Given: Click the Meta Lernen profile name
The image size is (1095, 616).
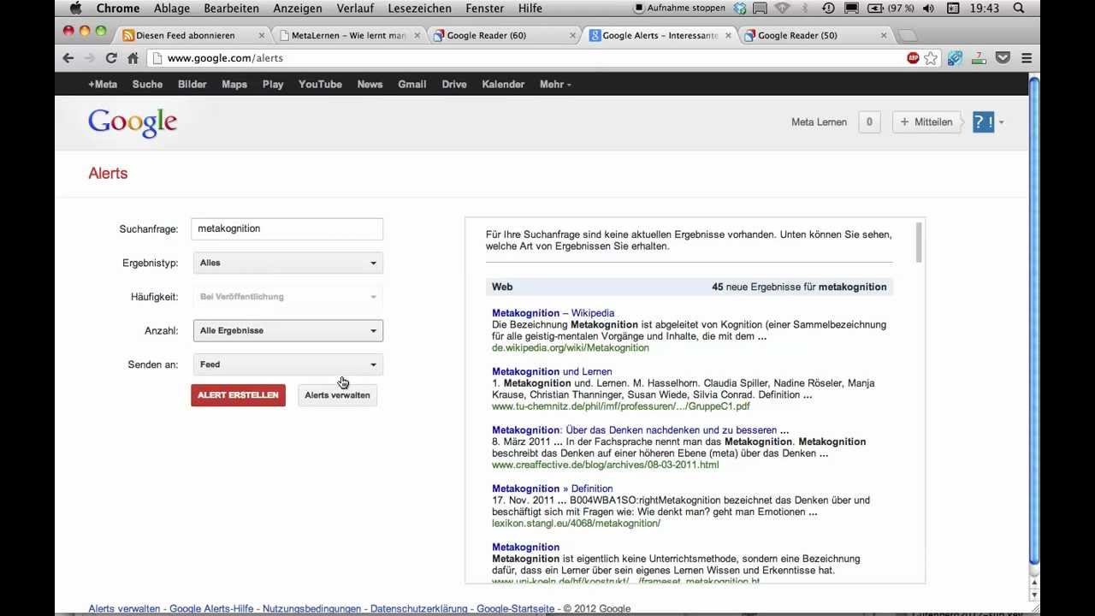Looking at the screenshot, I should click(819, 122).
